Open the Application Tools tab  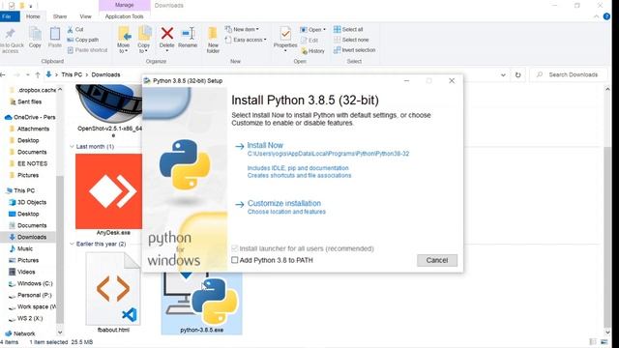(x=125, y=16)
